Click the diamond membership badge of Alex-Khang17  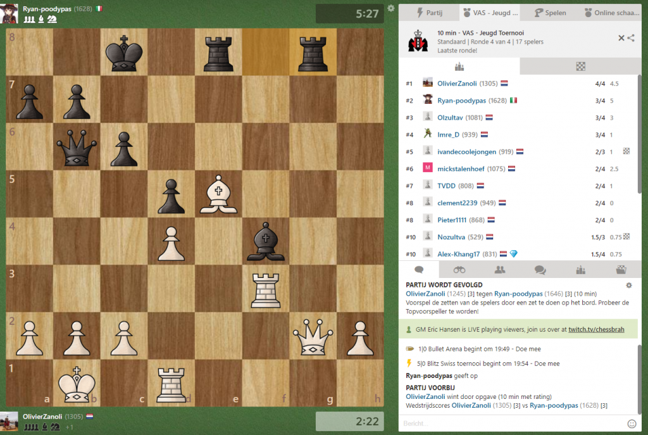pos(513,254)
